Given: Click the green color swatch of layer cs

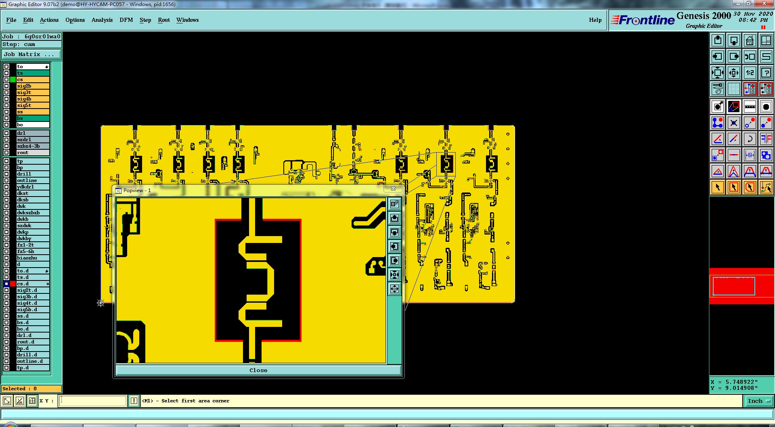Looking at the screenshot, I should (x=13, y=80).
